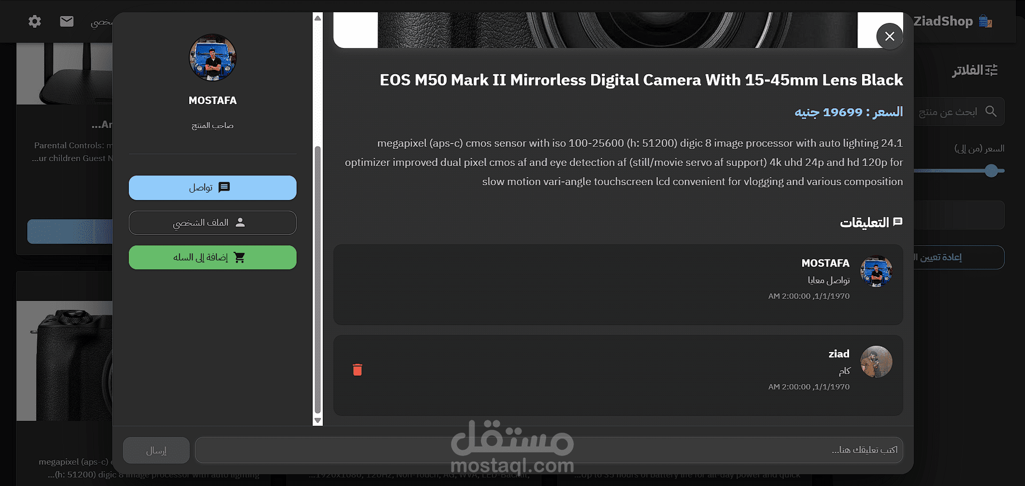Image resolution: width=1025 pixels, height=486 pixels.
Task: Click the empty filter box below slider
Action: 959,215
